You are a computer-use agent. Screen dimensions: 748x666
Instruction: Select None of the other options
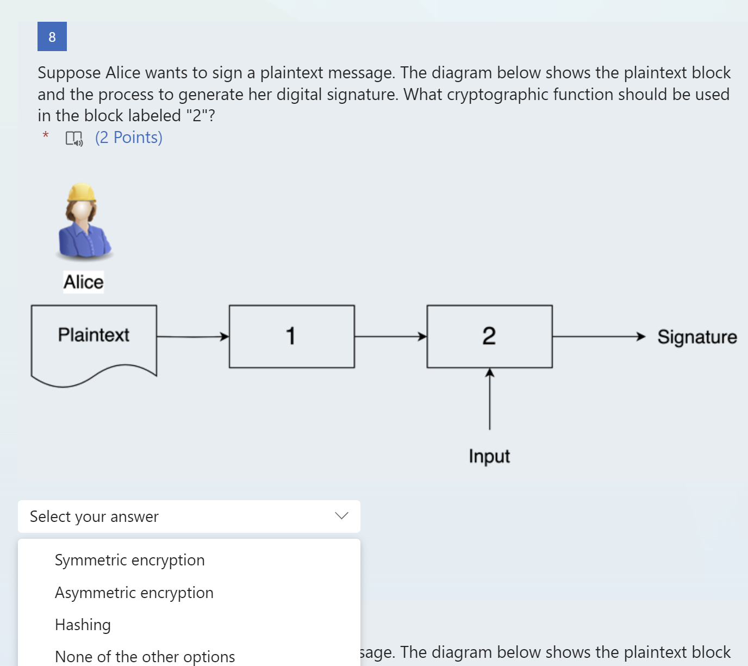[145, 656]
